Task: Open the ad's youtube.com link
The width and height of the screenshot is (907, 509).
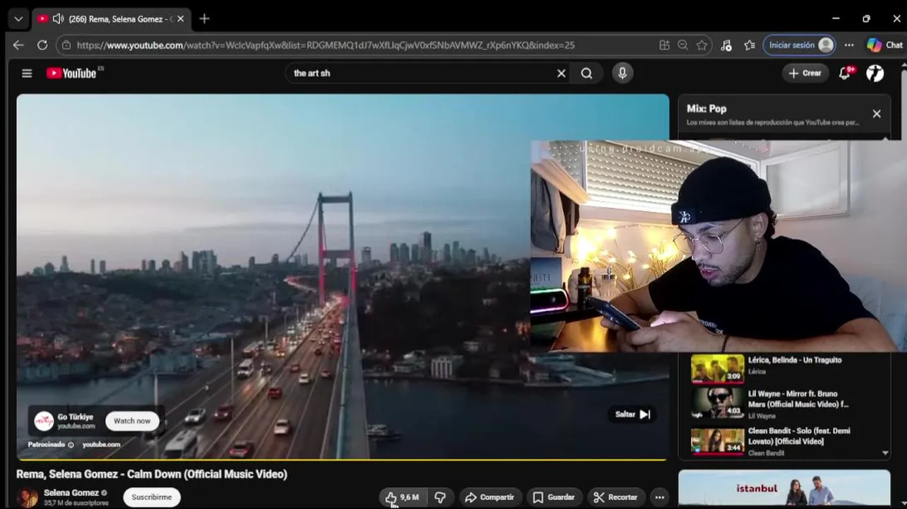Action: point(101,445)
